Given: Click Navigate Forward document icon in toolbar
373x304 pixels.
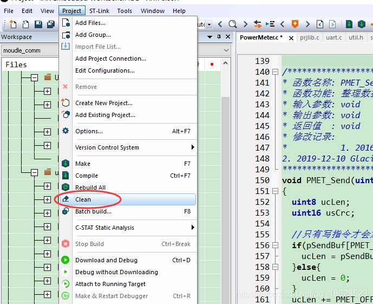Looking at the screenshot, I should 332,24.
